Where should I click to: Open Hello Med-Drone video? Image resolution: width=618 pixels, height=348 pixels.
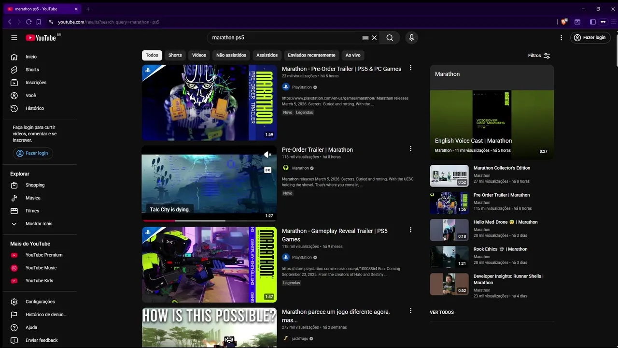pos(492,230)
